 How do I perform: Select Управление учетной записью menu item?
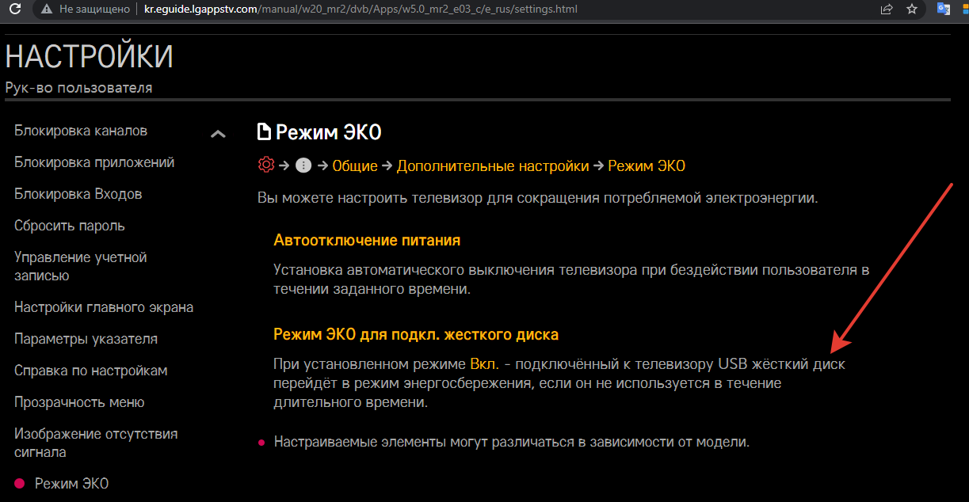(x=81, y=266)
